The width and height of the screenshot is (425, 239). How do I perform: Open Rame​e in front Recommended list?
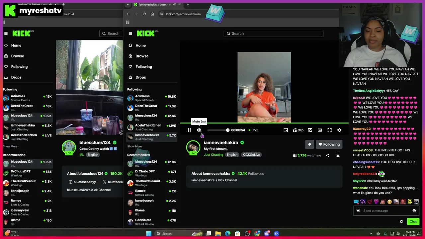coord(152,193)
